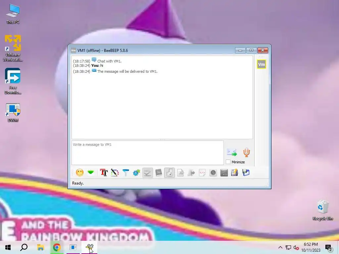Select the VMware Workstation desktop shortcut
The width and height of the screenshot is (339, 254).
click(13, 48)
